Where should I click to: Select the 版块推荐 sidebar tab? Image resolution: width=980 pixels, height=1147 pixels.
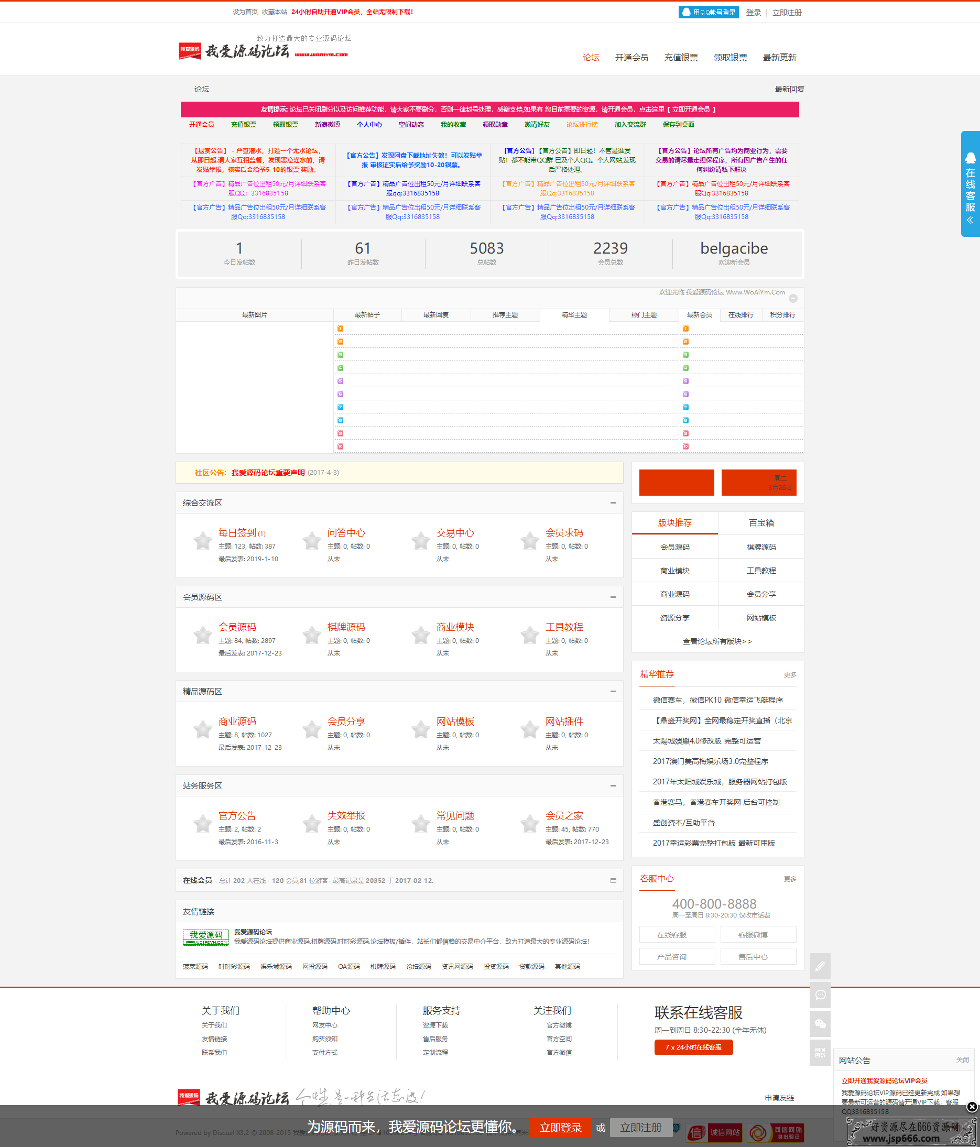click(x=674, y=522)
